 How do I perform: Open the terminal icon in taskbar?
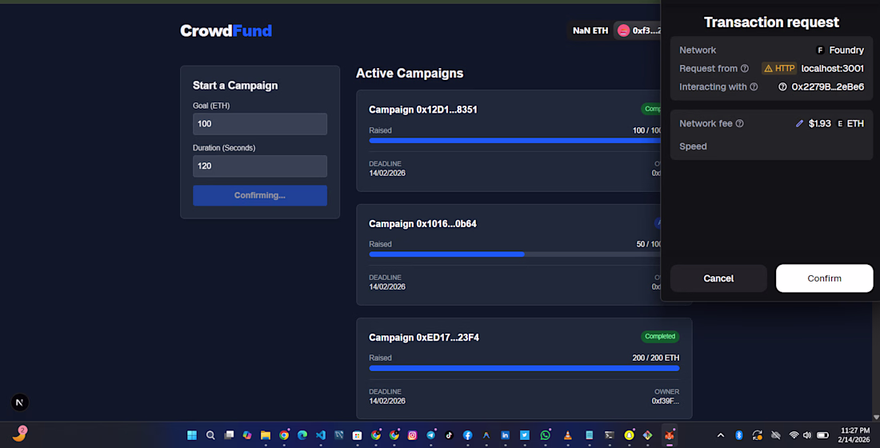click(609, 435)
